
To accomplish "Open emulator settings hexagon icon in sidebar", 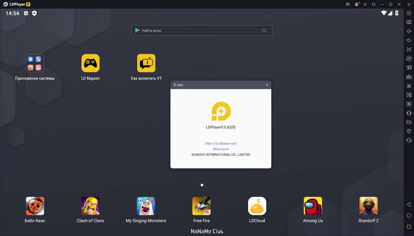I will pos(409,13).
